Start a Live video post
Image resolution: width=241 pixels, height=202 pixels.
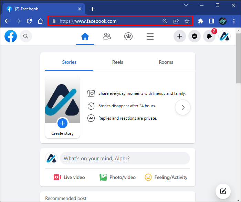tap(69, 178)
